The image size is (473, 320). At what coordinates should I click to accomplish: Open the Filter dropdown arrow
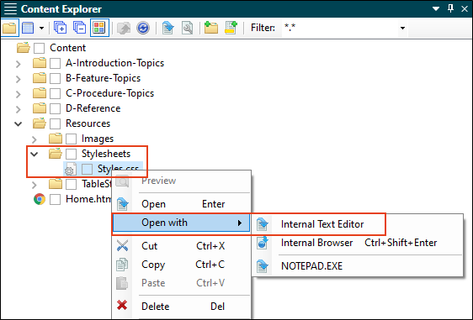click(x=402, y=28)
